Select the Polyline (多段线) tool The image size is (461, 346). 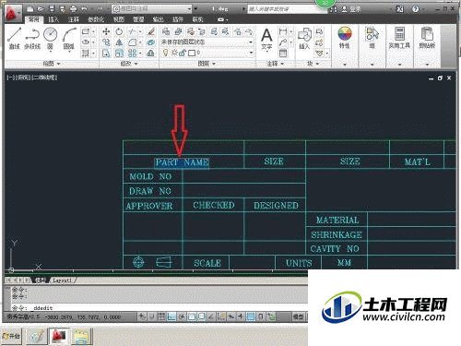pos(32,38)
